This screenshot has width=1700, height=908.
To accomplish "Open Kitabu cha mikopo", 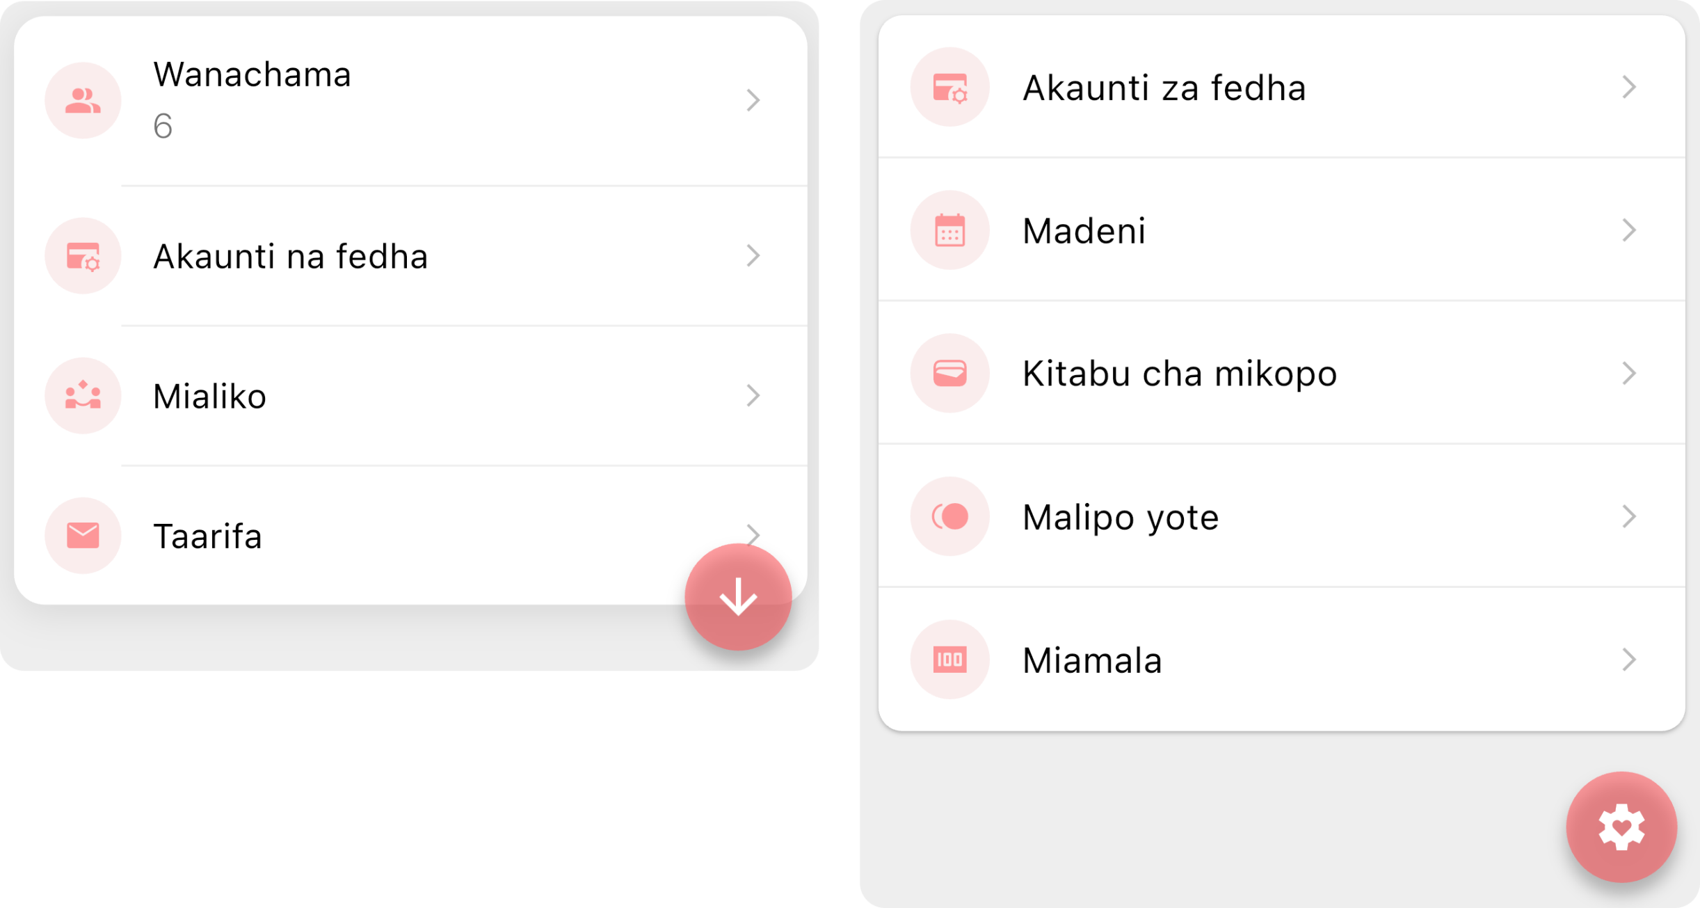I will 1178,373.
